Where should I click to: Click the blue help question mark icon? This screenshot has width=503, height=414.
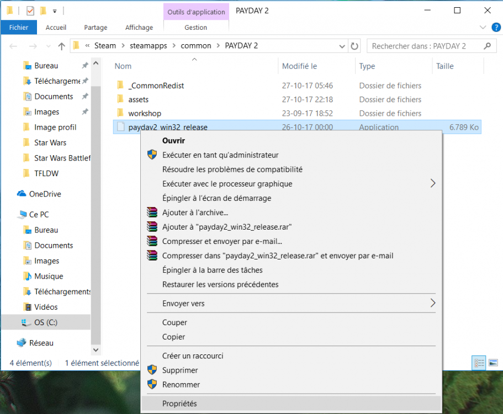click(x=495, y=27)
